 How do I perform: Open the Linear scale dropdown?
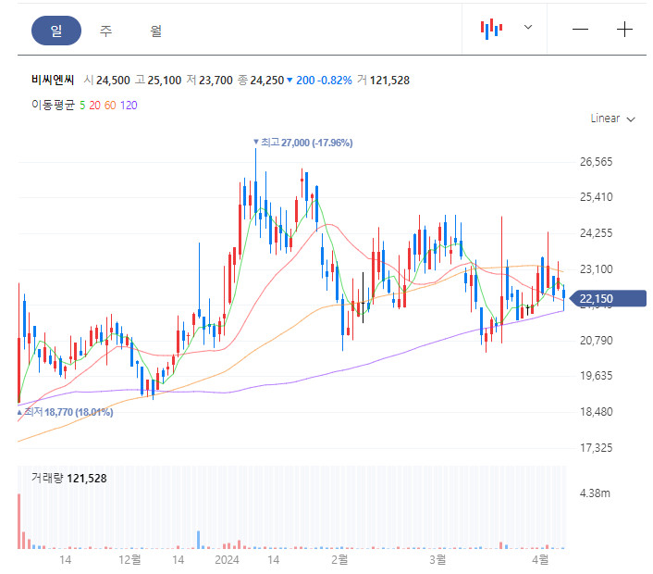click(x=612, y=119)
